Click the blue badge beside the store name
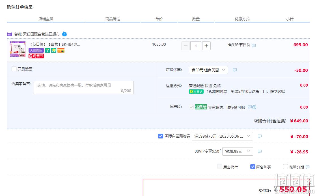Viewport: 317px width, 196px height. (x=64, y=34)
